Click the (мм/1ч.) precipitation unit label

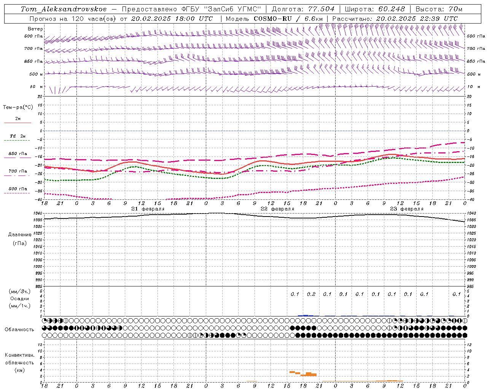click(x=20, y=306)
